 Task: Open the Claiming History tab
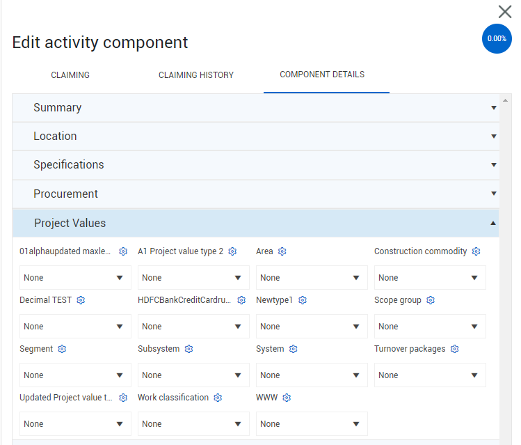click(196, 75)
